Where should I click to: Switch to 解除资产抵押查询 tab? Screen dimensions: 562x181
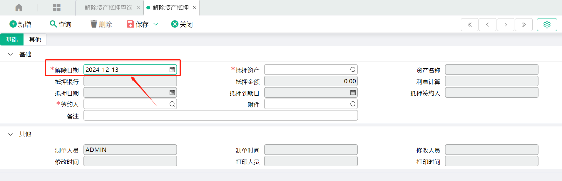pyautogui.click(x=108, y=8)
